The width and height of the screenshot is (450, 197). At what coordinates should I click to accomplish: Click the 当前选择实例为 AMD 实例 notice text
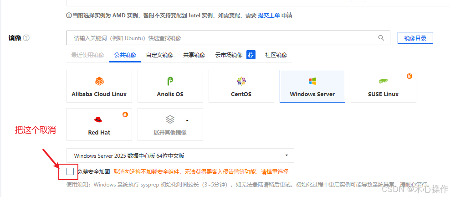[182, 16]
